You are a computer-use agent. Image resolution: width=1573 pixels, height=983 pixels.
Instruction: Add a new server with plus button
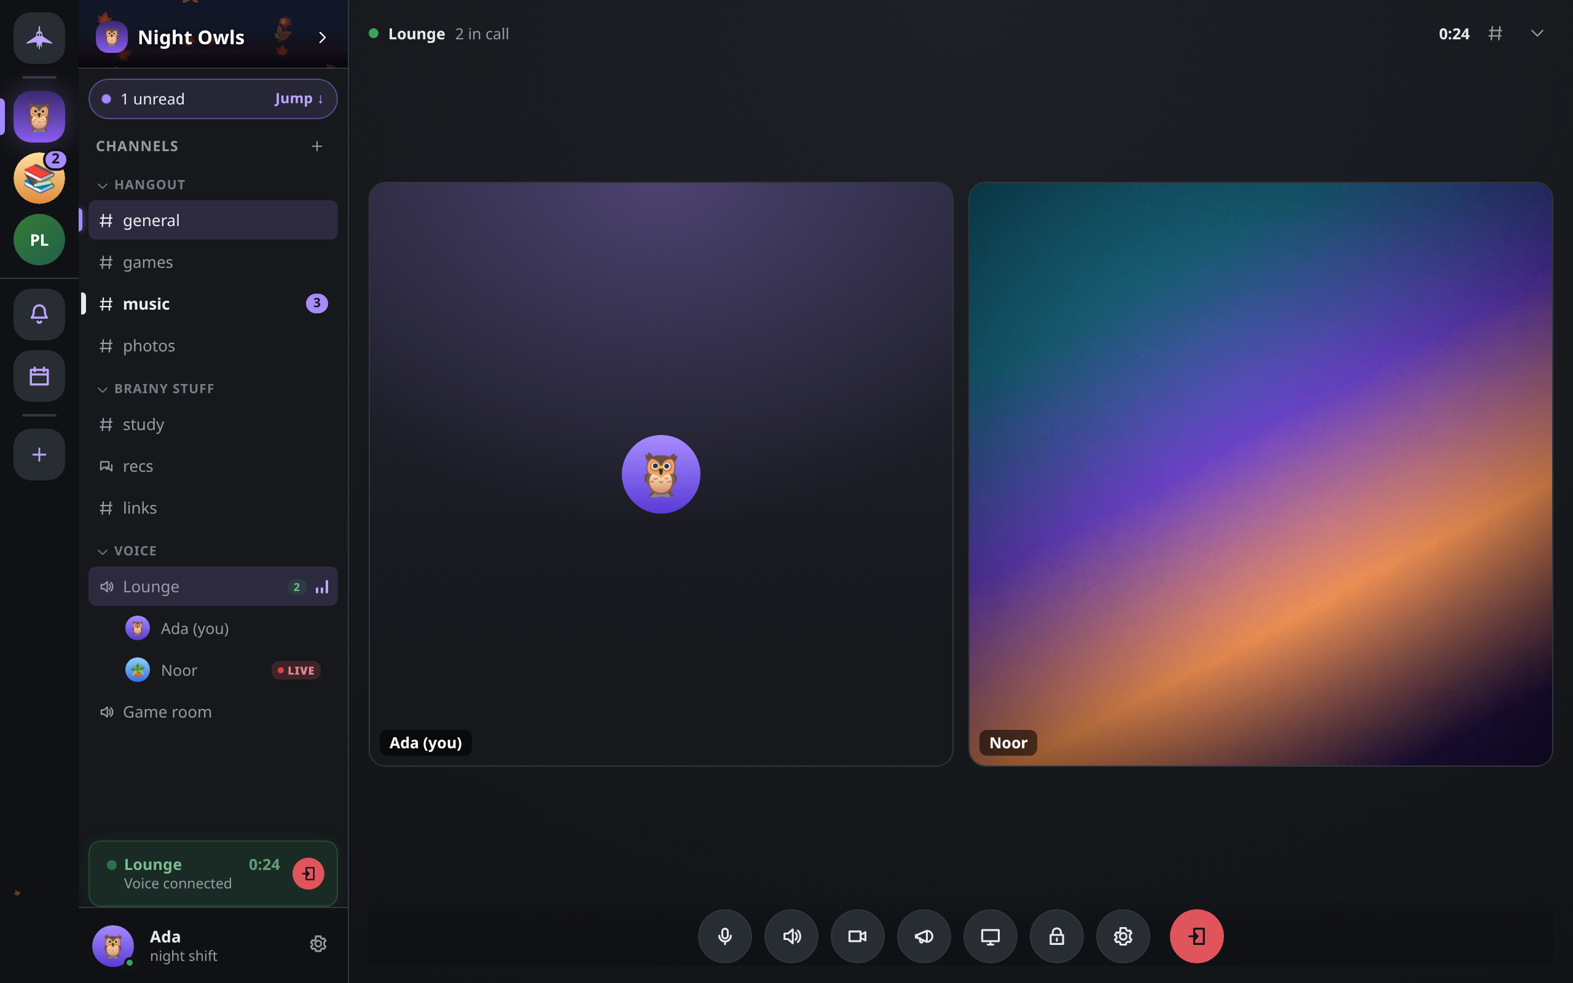click(39, 455)
